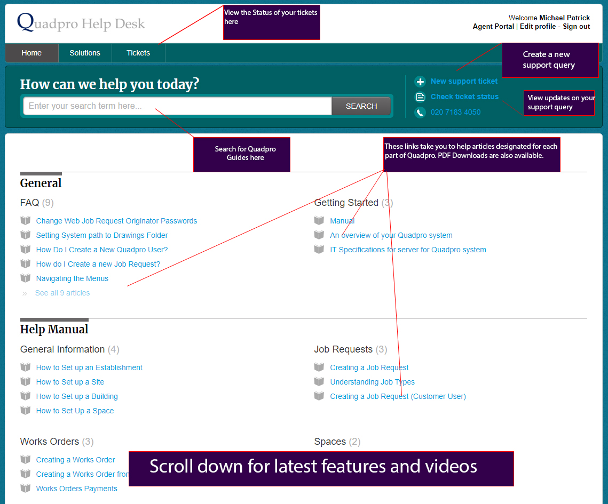Open How to Set Up a Space
This screenshot has height=504, width=608.
coord(75,411)
